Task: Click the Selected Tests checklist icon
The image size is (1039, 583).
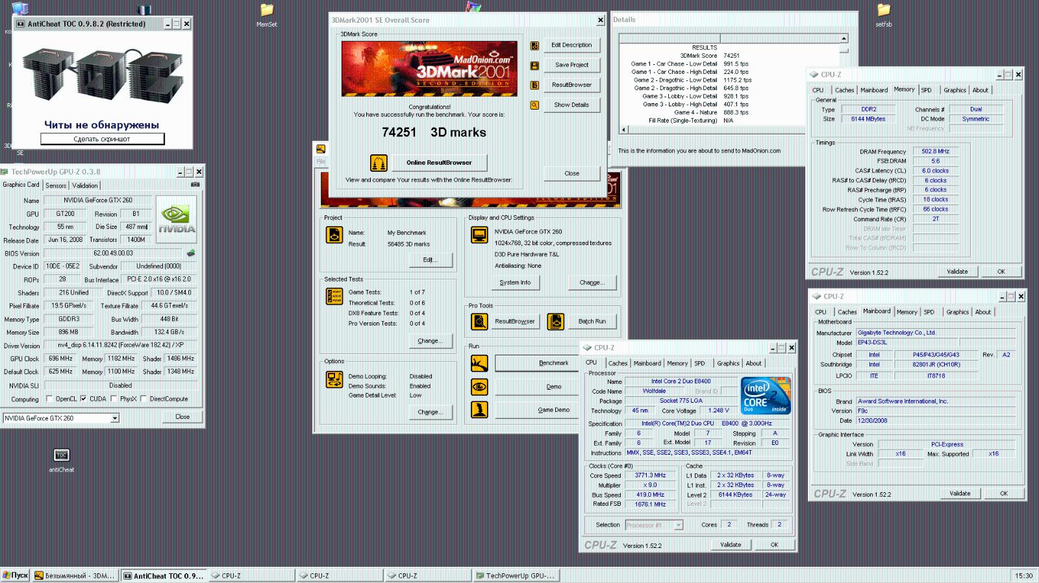Action: coord(334,296)
